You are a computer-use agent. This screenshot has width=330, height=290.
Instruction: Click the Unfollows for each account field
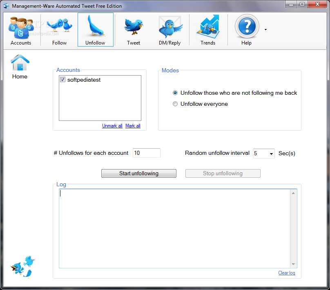pos(147,153)
